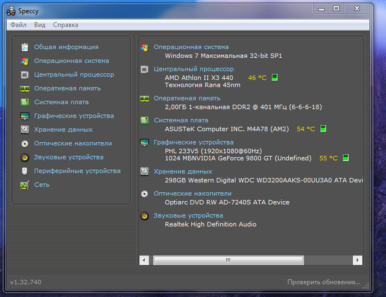Click the green indicator beside 54 °C
This screenshot has width=386, height=297.
coord(323,128)
